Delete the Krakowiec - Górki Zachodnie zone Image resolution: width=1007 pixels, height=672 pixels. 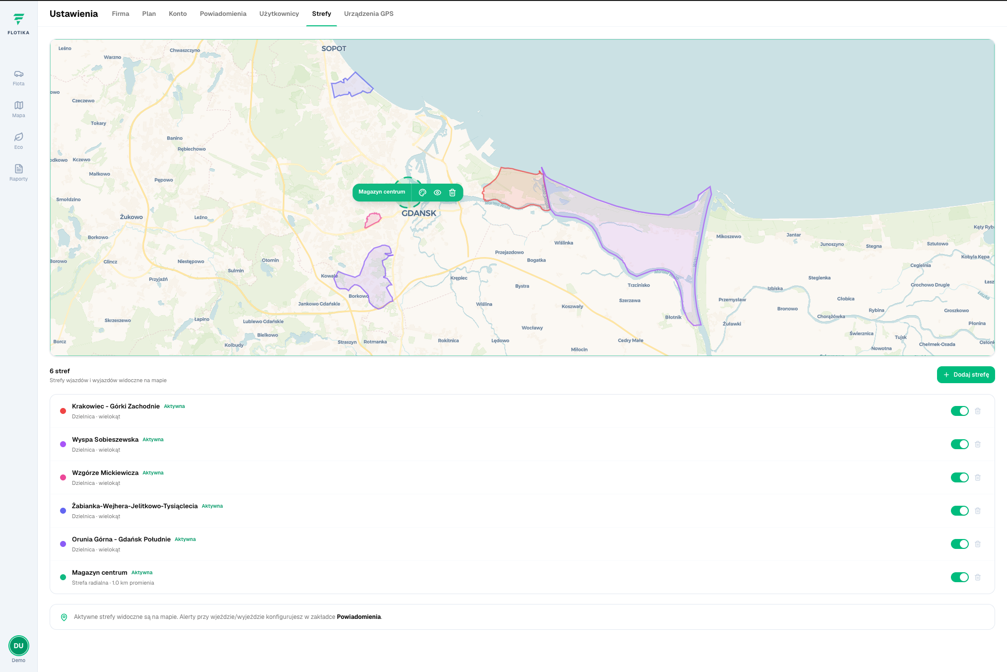coord(978,411)
